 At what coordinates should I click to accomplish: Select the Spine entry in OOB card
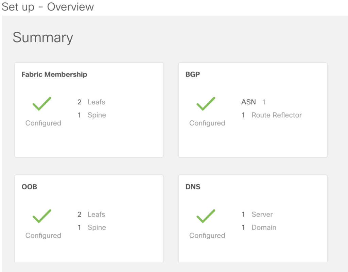point(97,227)
